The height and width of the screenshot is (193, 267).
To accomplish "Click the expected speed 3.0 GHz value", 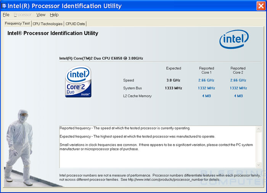I will (173, 80).
